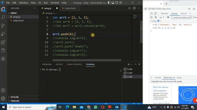Screen dimensions: 197x110
Task: Toggle secondary side bar layout icon
Action: (x=117, y=3)
